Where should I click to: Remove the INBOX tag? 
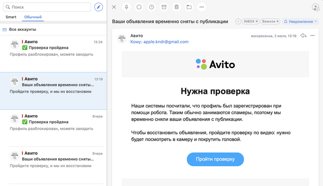(257, 21)
